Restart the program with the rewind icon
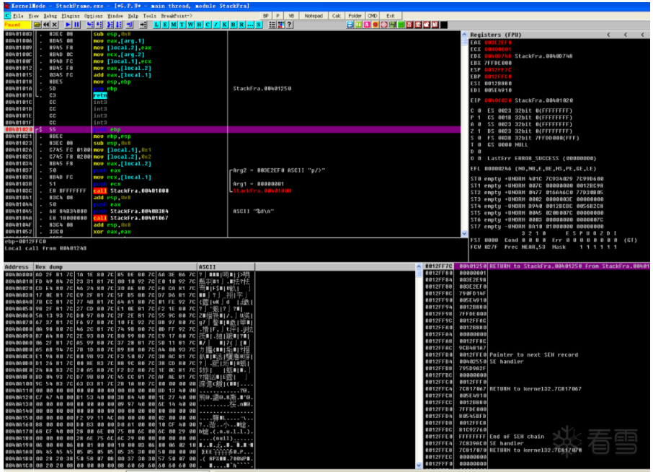Viewport: 653px width, 472px height. pyautogui.click(x=46, y=25)
